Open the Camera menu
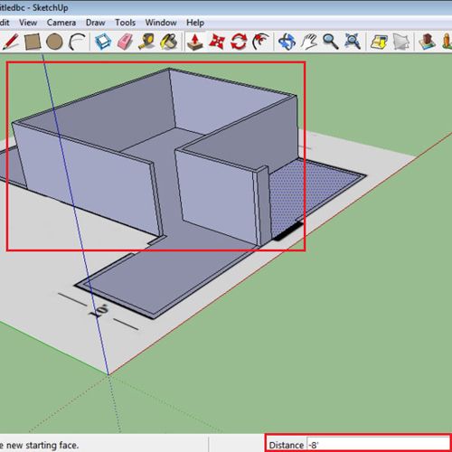This screenshot has width=452, height=452. pyautogui.click(x=61, y=23)
